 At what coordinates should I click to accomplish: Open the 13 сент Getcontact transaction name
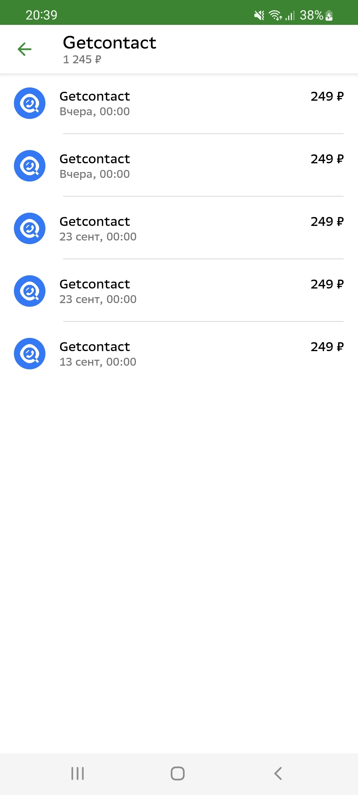coord(94,347)
